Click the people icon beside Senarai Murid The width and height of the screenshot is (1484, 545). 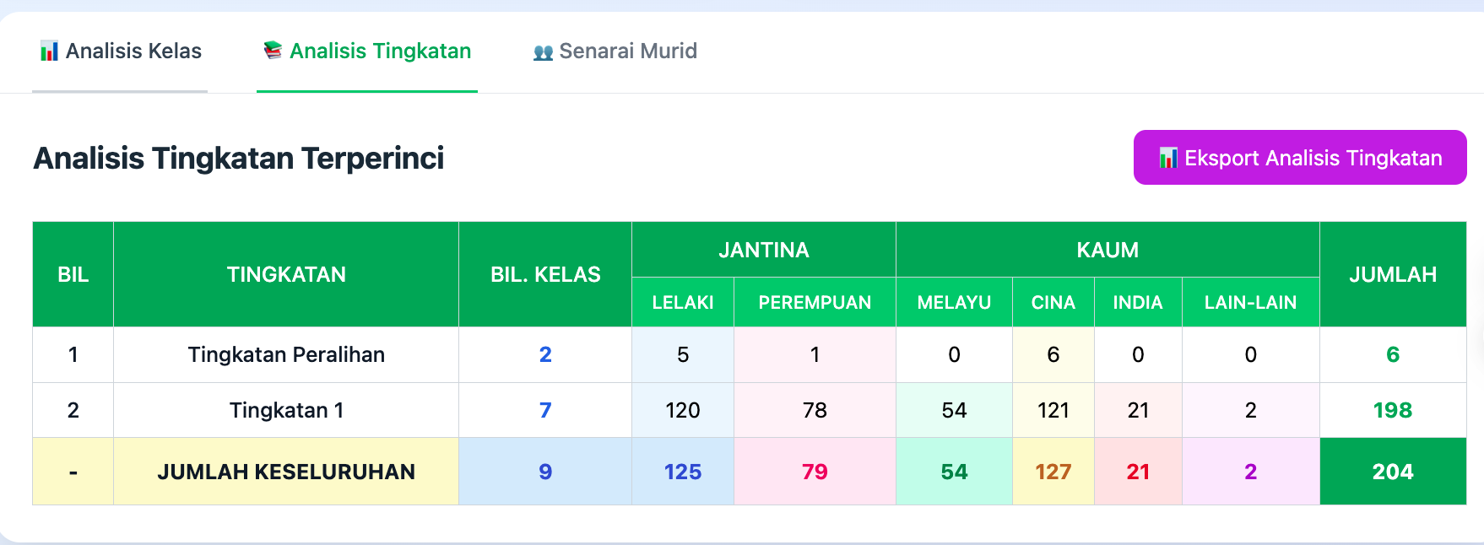[x=543, y=52]
